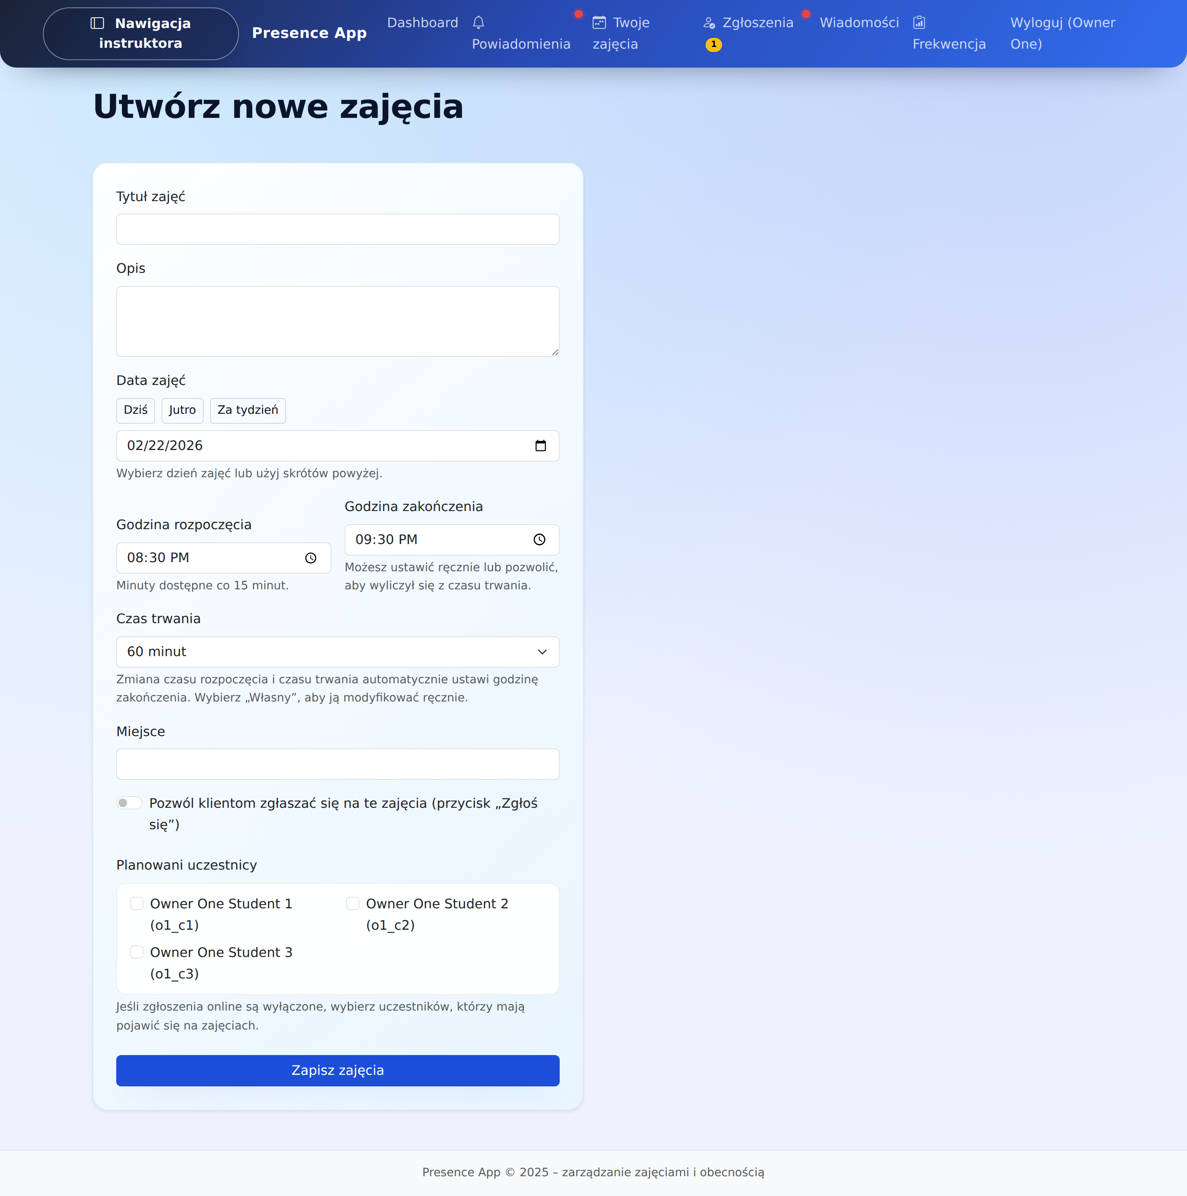
Task: Set date with the Za tydzień shortcut
Action: coord(248,410)
